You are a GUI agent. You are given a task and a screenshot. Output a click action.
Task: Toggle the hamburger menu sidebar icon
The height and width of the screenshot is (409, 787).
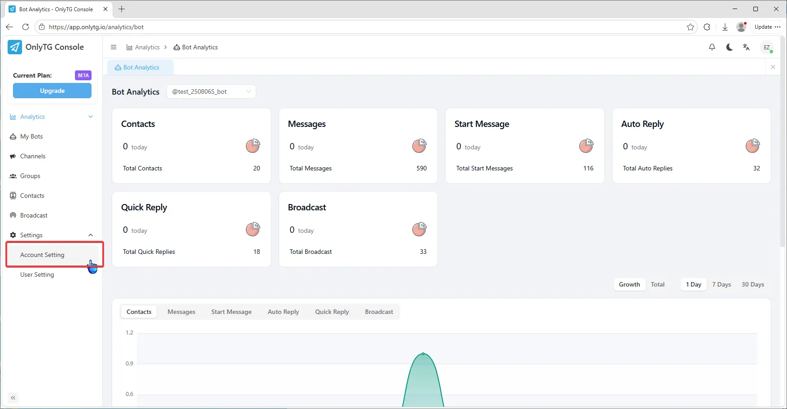114,47
